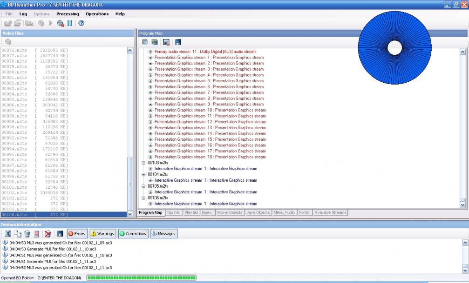Click the trash bin icon in Demux toolbar
The height and width of the screenshot is (283, 469).
[x=27, y=234]
